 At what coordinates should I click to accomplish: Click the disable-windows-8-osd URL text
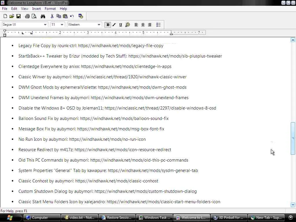[x=160, y=108]
